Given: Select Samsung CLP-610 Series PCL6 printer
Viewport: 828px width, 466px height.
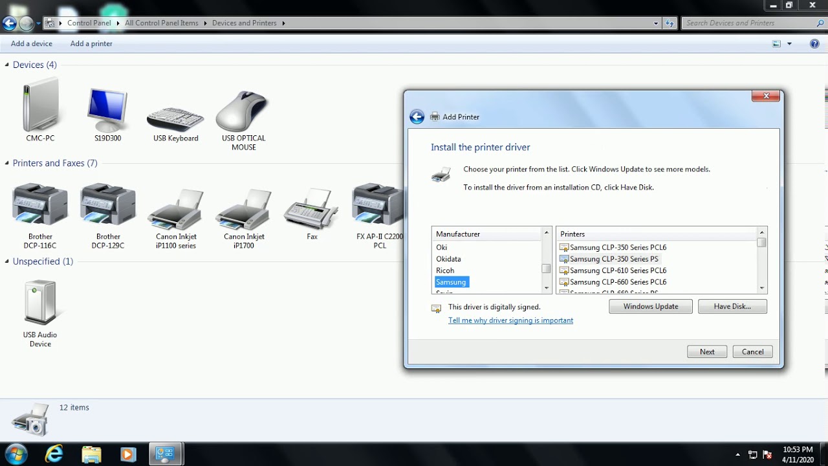Looking at the screenshot, I should pyautogui.click(x=613, y=271).
